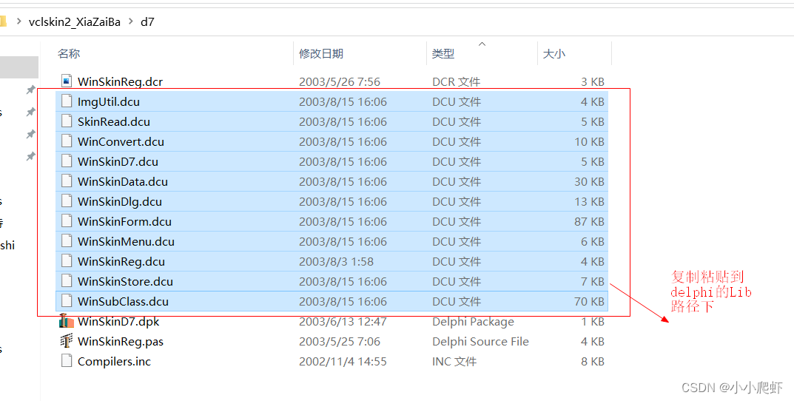Screen dimensions: 794x401
Task: Click the WinSkinStore.dcu file icon
Action: (67, 281)
